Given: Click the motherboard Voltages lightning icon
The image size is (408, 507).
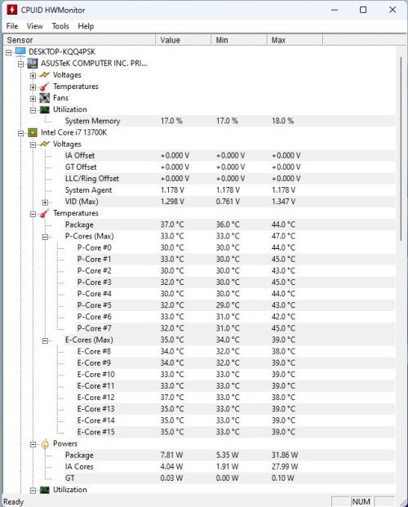Looking at the screenshot, I should click(x=45, y=75).
